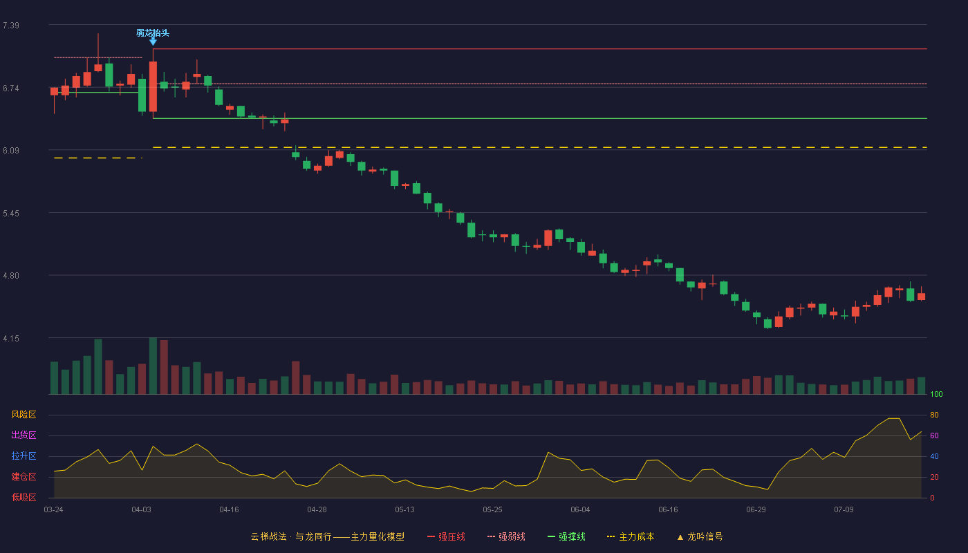Click the 03-24 date label
The image size is (968, 553).
(53, 509)
